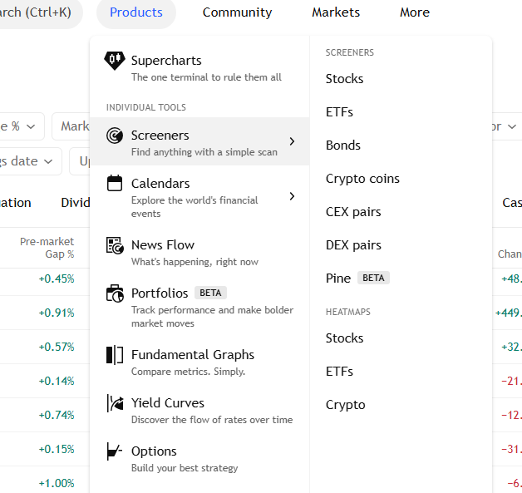Click the +1.00% pre-market gap cell
Screen dimensions: 522x493
pos(57,483)
